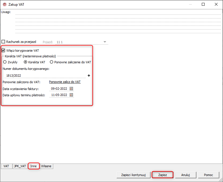Open Pomoc help button
Screen dimensions: 223x182
[x=209, y=175]
